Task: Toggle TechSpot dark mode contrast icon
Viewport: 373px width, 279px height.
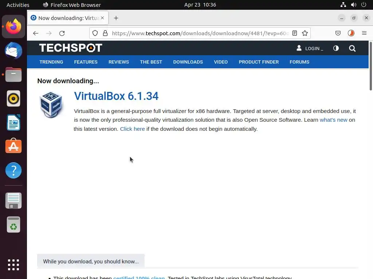Action: click(336, 48)
